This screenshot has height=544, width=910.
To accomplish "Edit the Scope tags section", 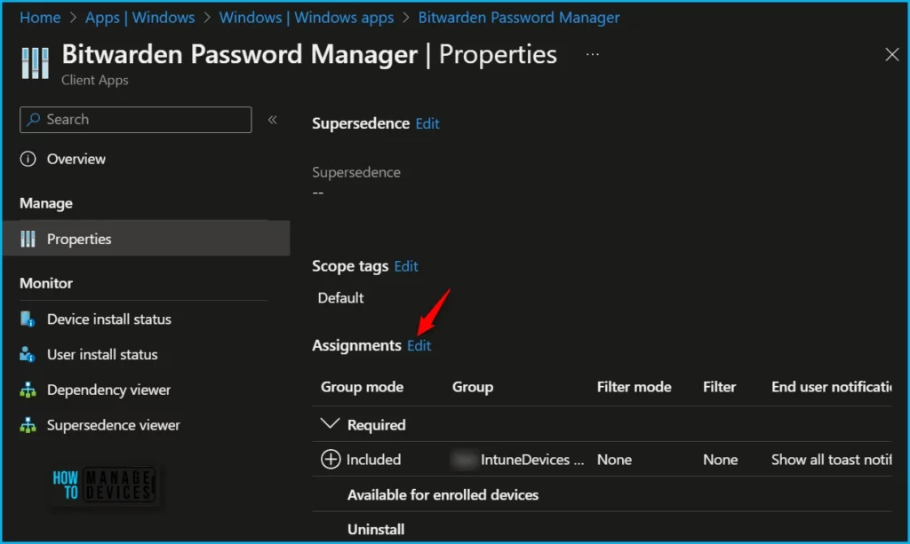I will coord(405,266).
